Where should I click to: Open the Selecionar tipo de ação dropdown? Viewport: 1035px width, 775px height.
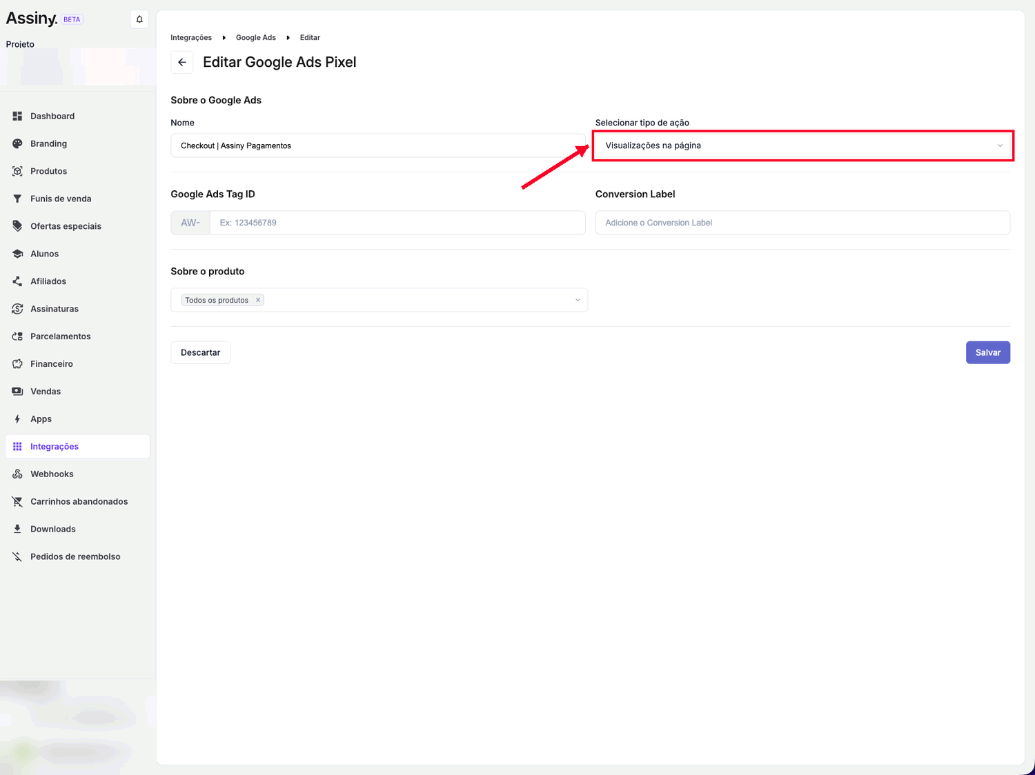pyautogui.click(x=802, y=145)
